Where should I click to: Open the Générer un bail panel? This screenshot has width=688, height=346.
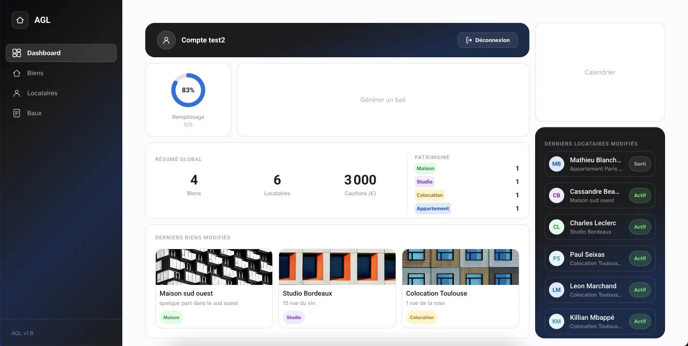383,100
